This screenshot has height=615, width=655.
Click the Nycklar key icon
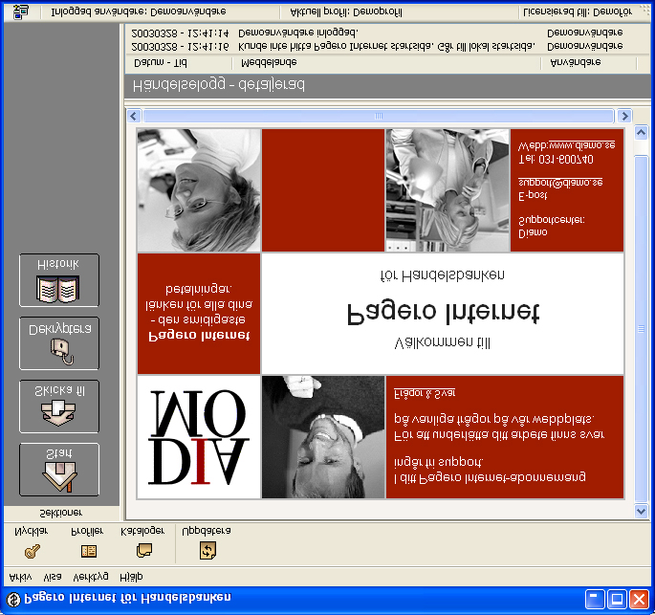[32, 551]
